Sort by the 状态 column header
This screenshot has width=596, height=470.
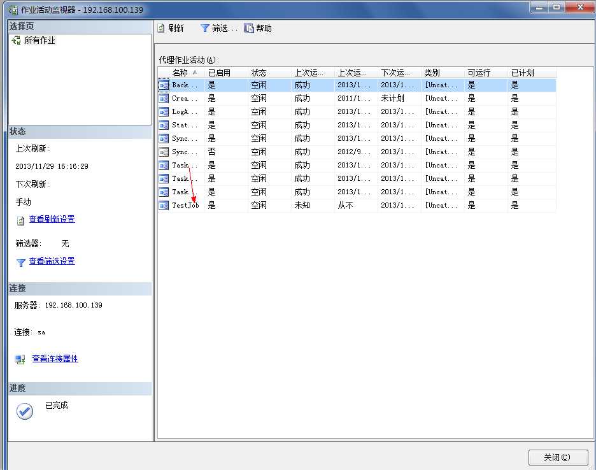(269, 73)
